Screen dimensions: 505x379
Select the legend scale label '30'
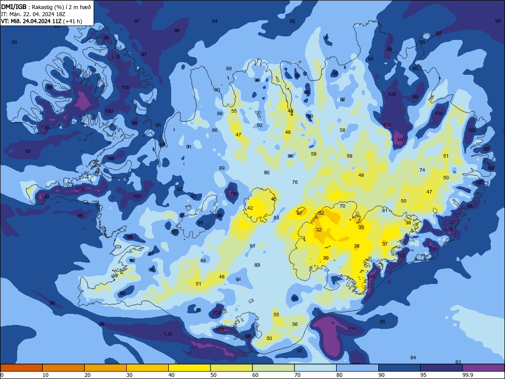point(129,375)
